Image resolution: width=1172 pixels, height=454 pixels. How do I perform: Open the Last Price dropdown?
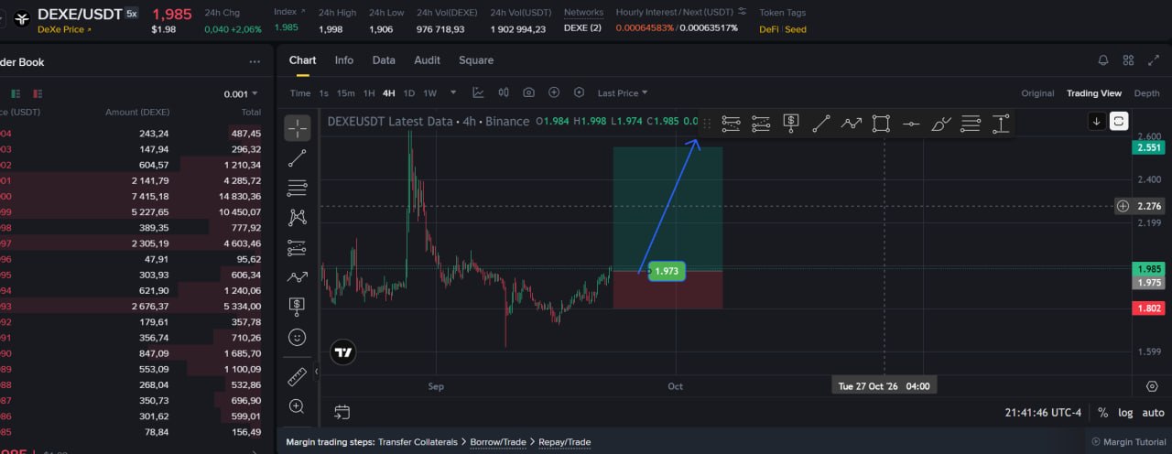click(x=623, y=93)
